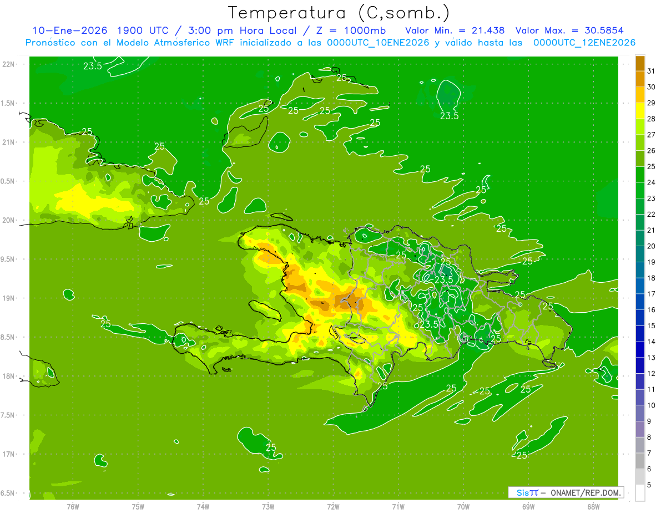This screenshot has width=666, height=514.
Task: Click the colorbar label '31'
Action: [x=652, y=71]
